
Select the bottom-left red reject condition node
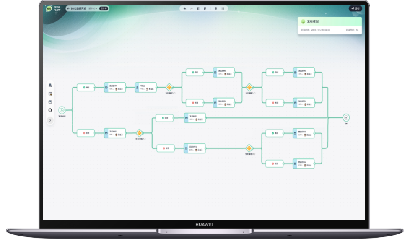tap(86, 133)
